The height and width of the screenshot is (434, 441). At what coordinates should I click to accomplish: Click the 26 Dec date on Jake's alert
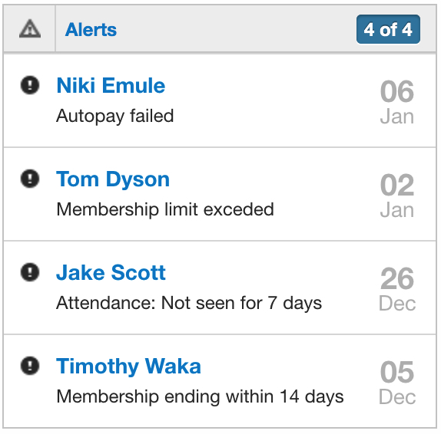coord(397,288)
